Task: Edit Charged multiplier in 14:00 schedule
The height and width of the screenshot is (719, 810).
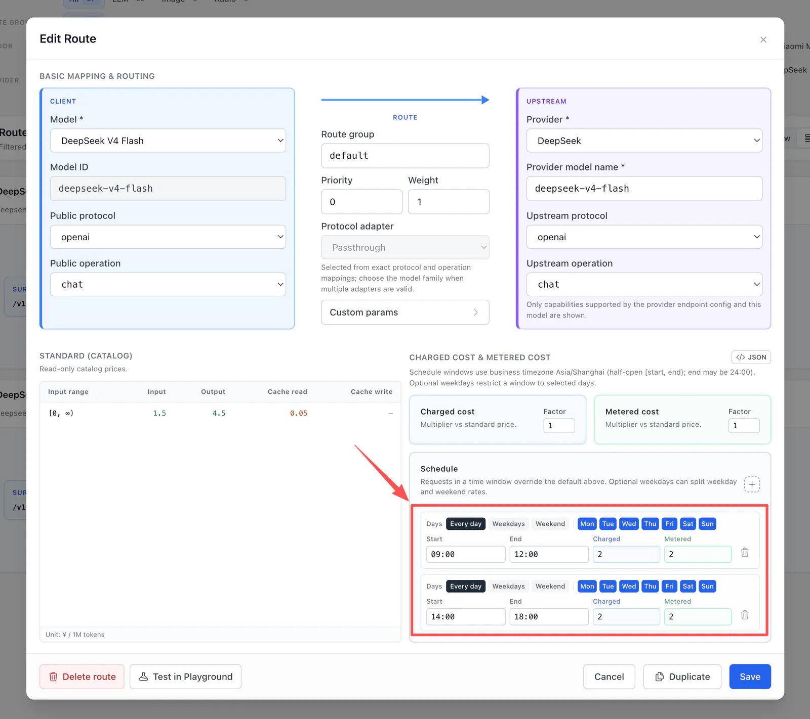Action: [x=626, y=617]
